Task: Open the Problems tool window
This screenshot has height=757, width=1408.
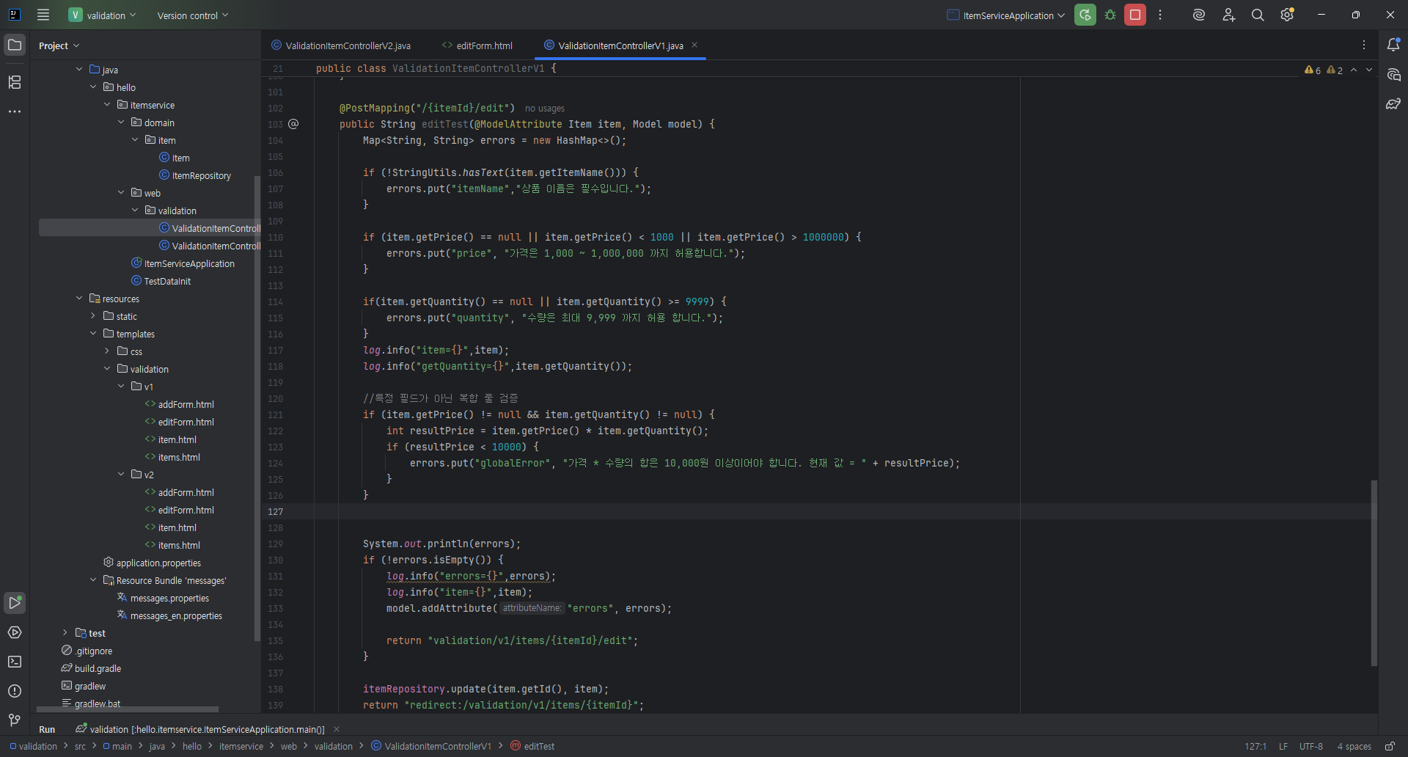Action: pos(15,691)
